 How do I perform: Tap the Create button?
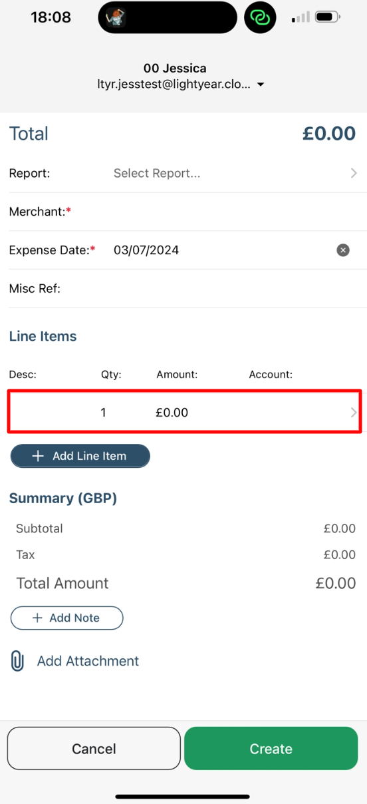(x=271, y=749)
